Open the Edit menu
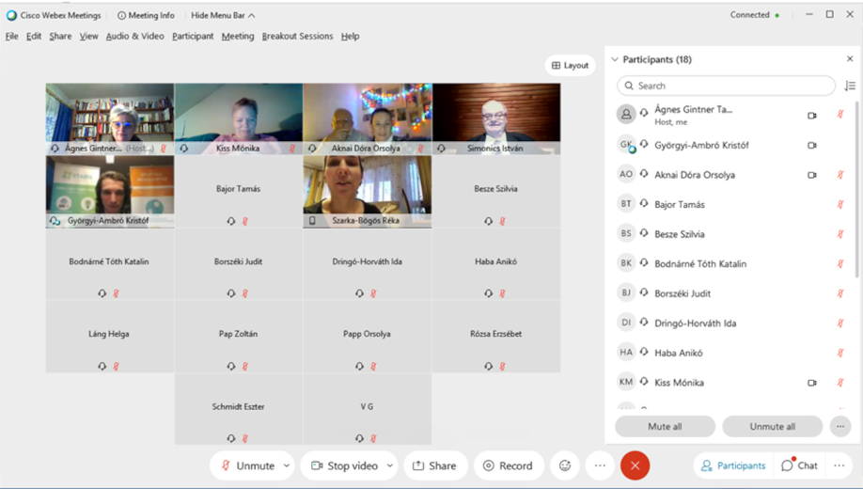 34,37
